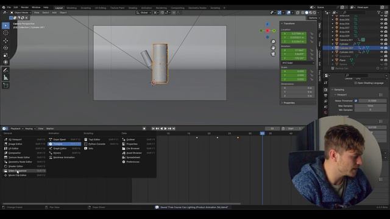The width and height of the screenshot is (390, 219).
Task: Open the Render menu in the top bar
Action: point(24,7)
